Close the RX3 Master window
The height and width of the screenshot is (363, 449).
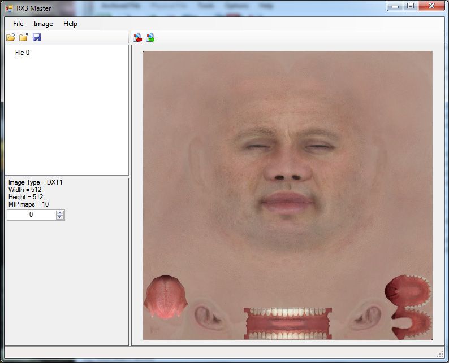(433, 6)
